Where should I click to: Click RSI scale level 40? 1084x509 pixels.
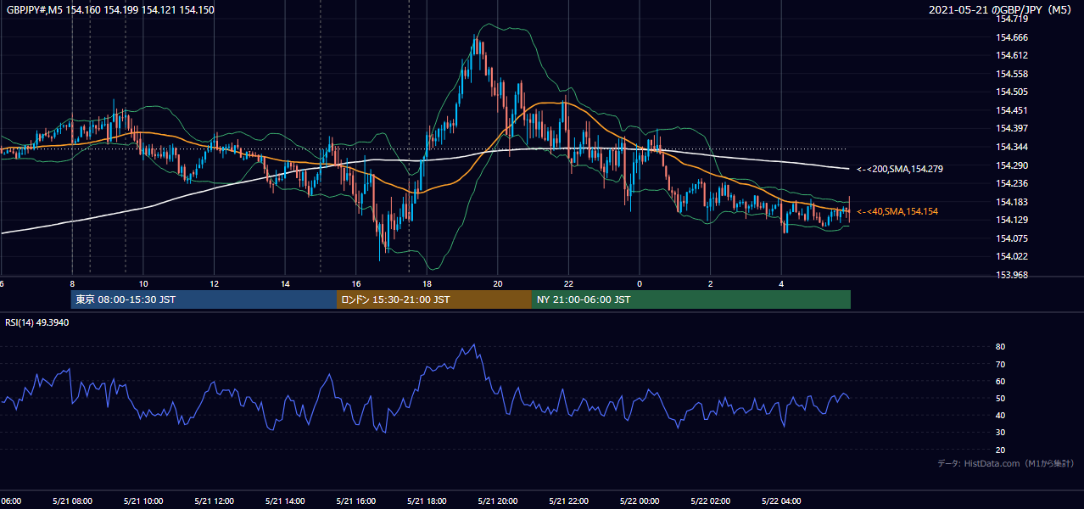(1000, 415)
